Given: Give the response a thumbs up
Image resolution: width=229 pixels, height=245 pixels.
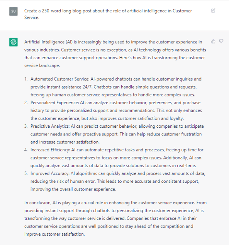Looking at the screenshot, I should 213,41.
